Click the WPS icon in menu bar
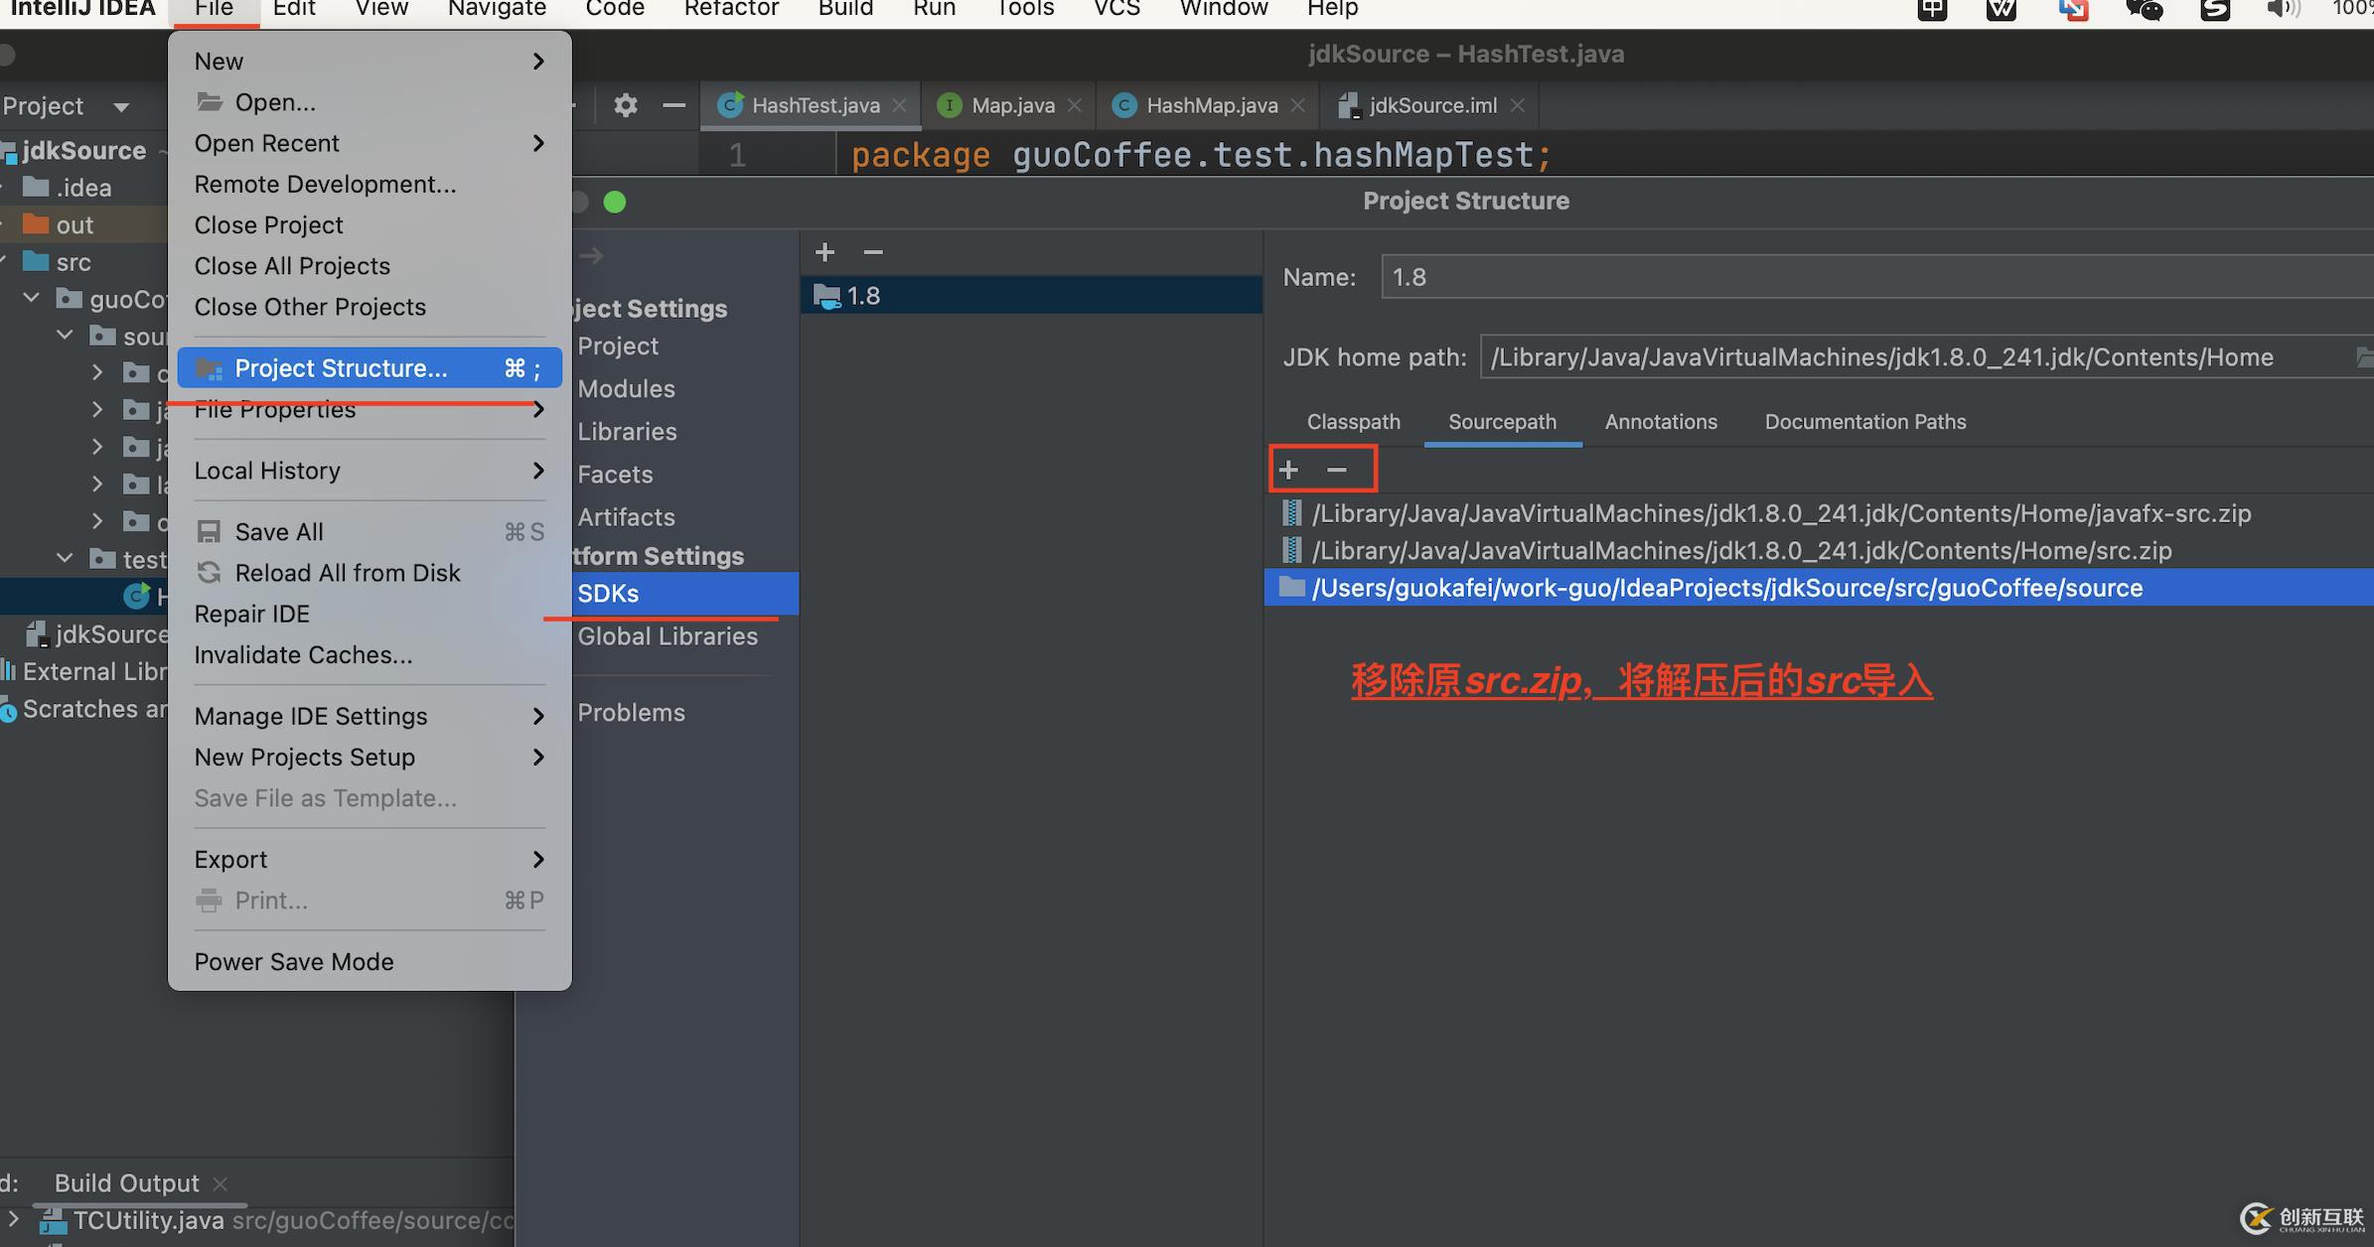 coord(2002,10)
